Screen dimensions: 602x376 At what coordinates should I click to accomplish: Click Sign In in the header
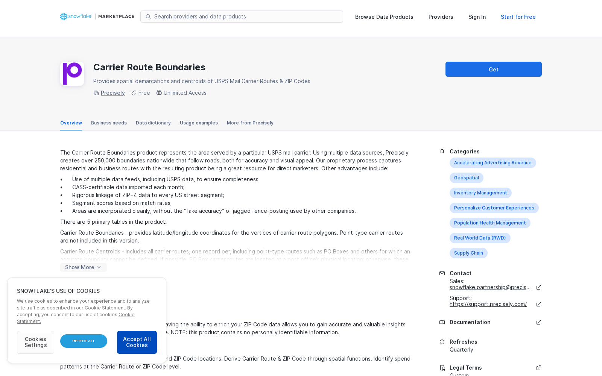[x=477, y=17]
